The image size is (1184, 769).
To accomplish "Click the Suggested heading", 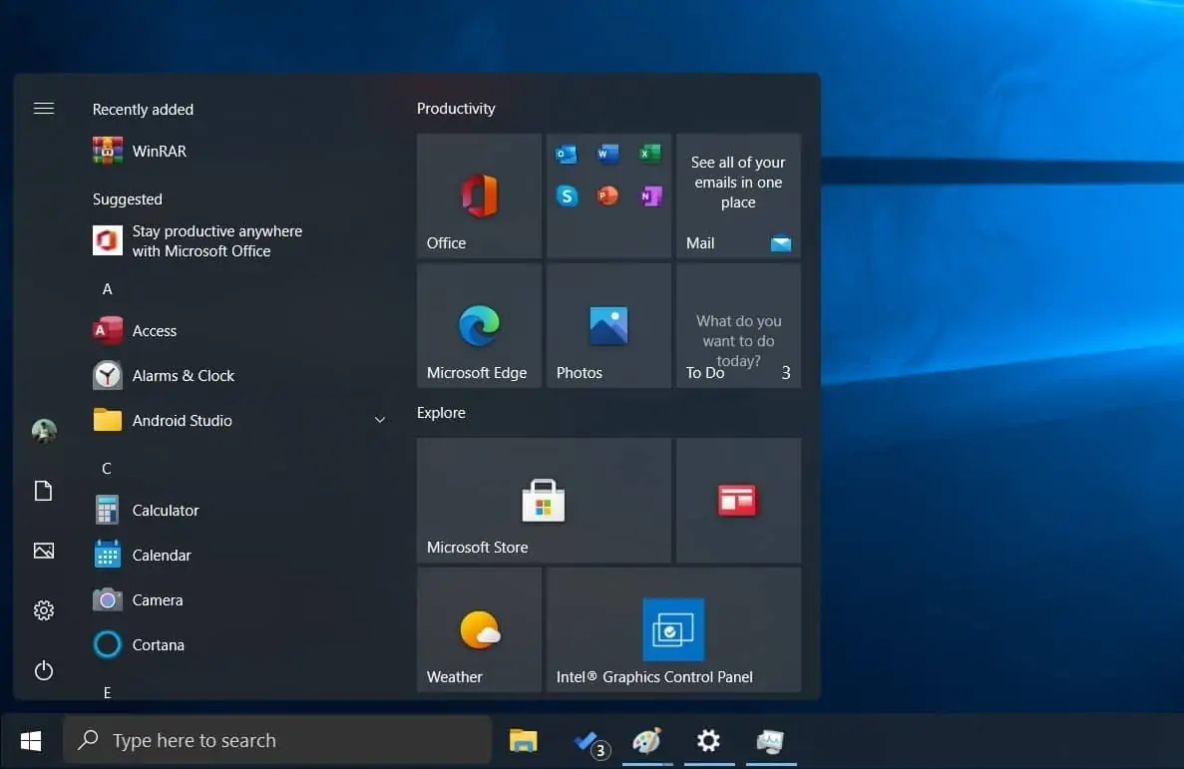I will [127, 199].
